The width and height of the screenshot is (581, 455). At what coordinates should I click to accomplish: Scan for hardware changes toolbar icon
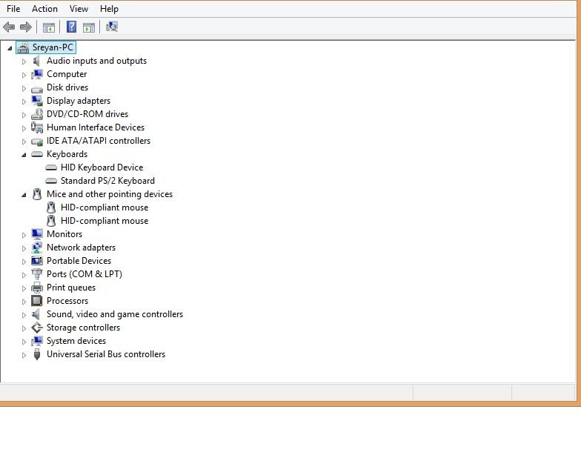point(112,27)
